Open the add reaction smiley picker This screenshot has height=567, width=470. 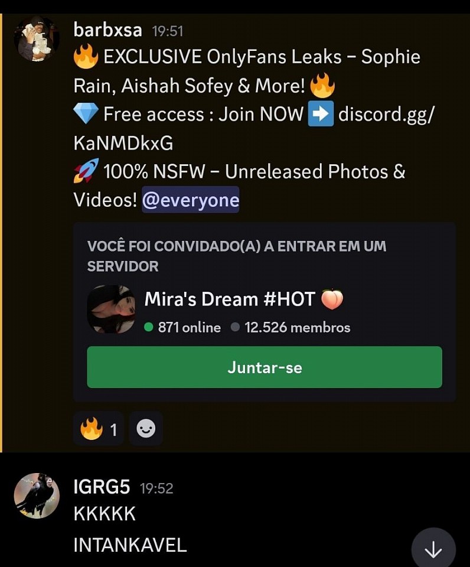[x=146, y=429]
